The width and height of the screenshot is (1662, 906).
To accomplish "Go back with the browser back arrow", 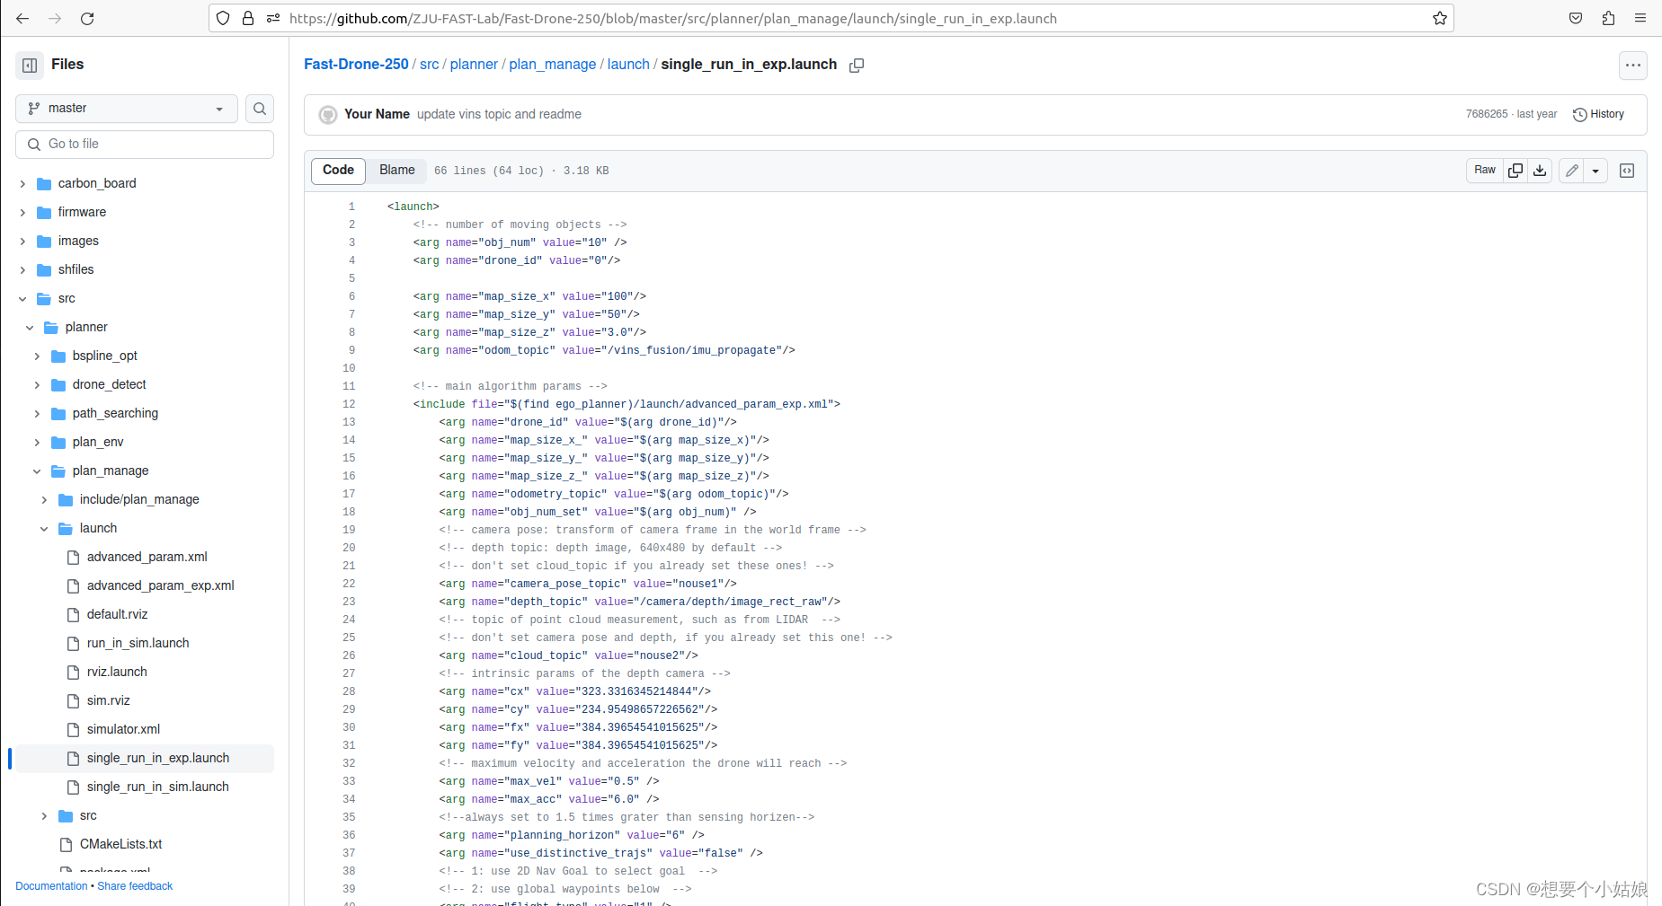I will [x=22, y=18].
